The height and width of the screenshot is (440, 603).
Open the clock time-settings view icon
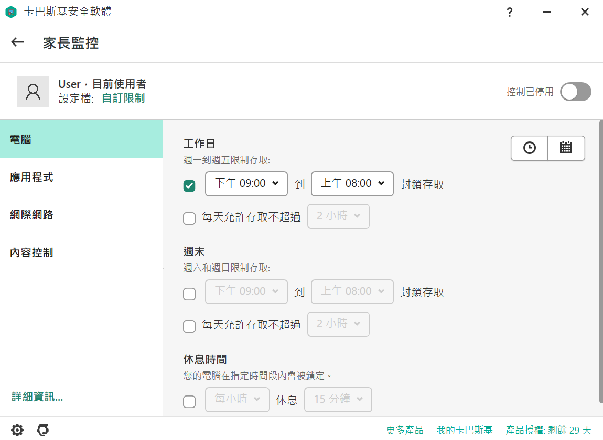point(529,148)
